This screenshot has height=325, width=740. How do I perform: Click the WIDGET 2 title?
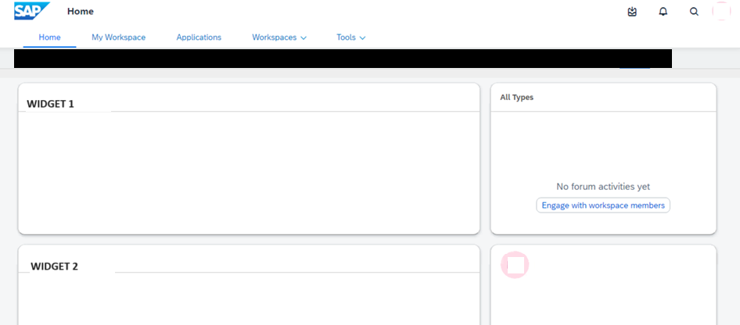54,266
